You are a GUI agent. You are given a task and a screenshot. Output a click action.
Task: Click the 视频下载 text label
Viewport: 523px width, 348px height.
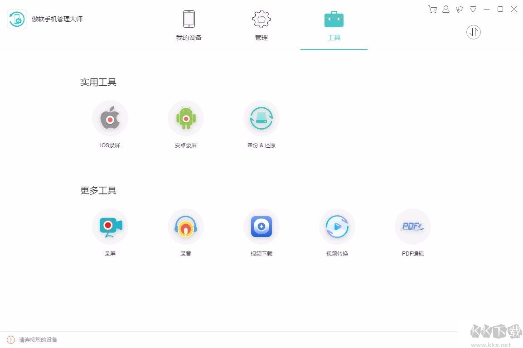(x=261, y=254)
